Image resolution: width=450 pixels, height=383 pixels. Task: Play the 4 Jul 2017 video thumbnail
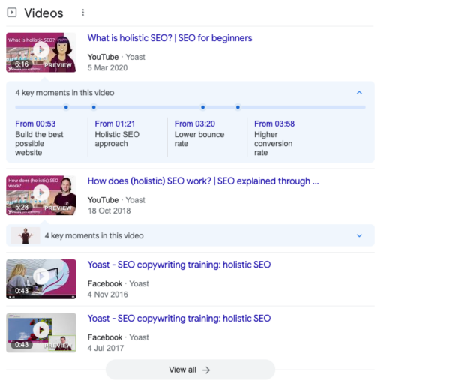click(x=40, y=332)
